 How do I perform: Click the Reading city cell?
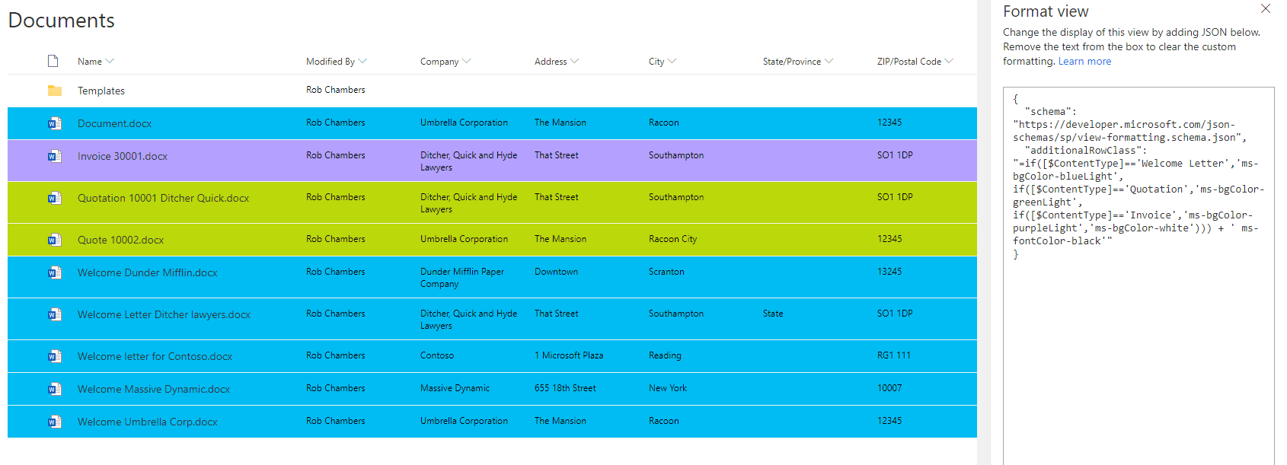coord(665,355)
